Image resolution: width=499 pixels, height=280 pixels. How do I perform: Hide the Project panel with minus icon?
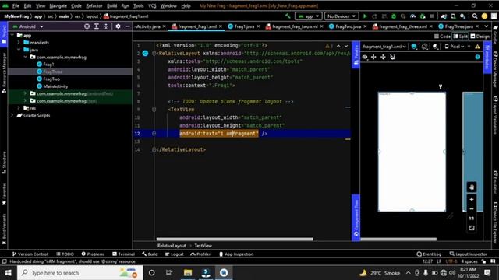point(128,26)
